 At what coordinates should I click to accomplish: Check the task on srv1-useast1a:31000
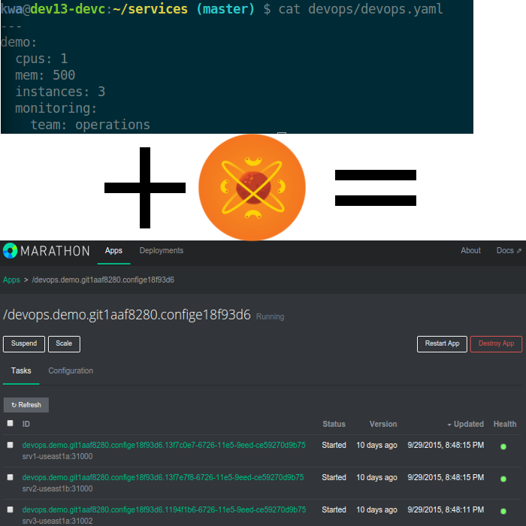tap(10, 445)
